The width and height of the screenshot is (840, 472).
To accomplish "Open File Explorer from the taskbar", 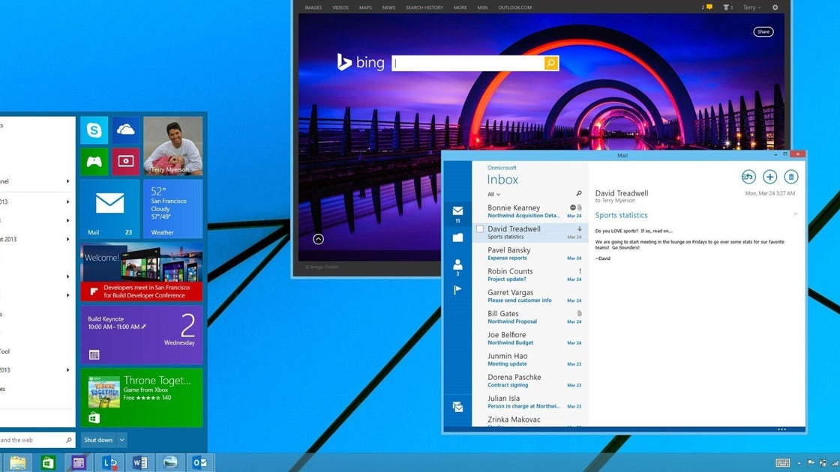I will [18, 462].
